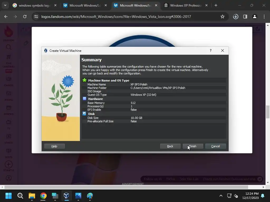Click the scroll-down arrow on the vertical scrollbar
Screen dimensions: 270x202
[268, 183]
